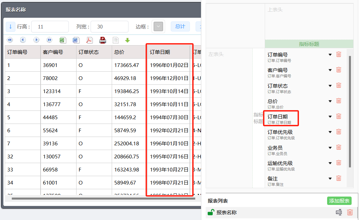The image size is (361, 220).
Task: Go to the last page of report
Action: pyautogui.click(x=49, y=40)
